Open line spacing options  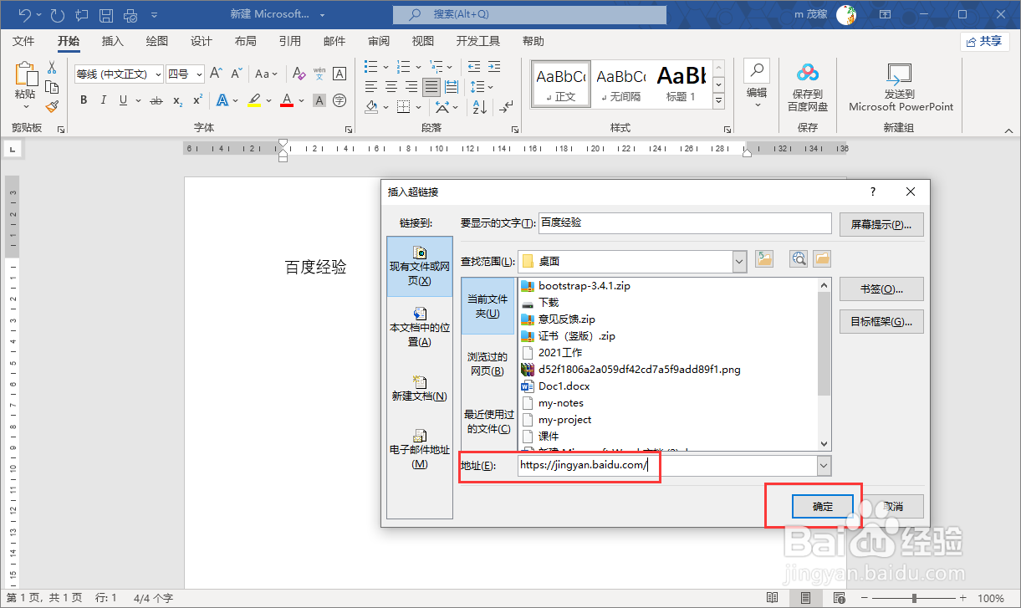(481, 87)
